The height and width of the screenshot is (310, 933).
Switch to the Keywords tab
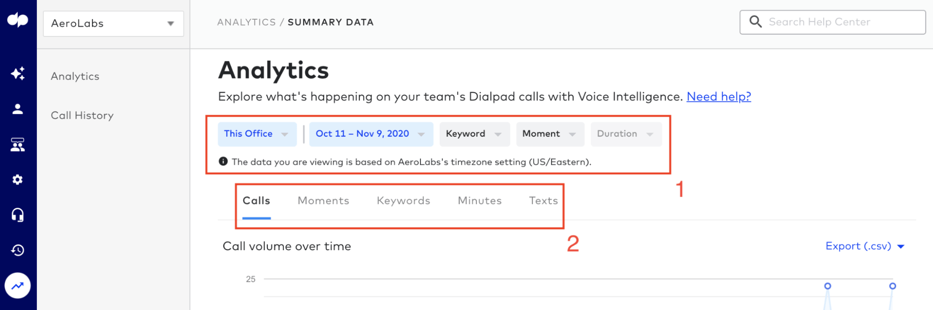pos(403,201)
